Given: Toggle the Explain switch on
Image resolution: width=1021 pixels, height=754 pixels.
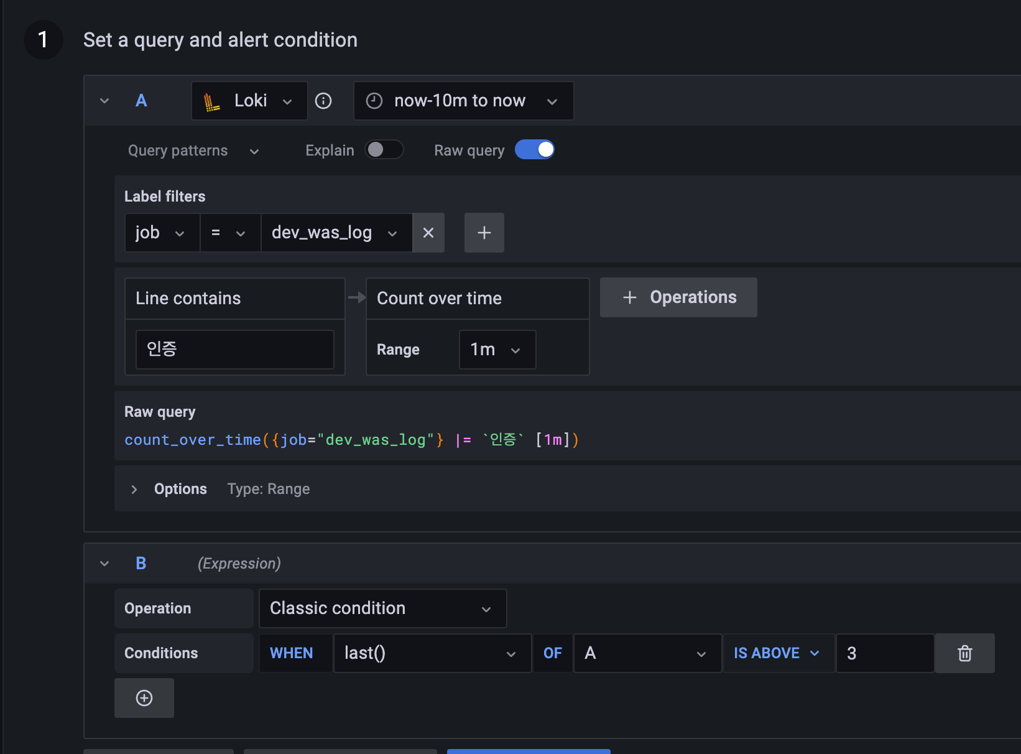Looking at the screenshot, I should tap(384, 150).
